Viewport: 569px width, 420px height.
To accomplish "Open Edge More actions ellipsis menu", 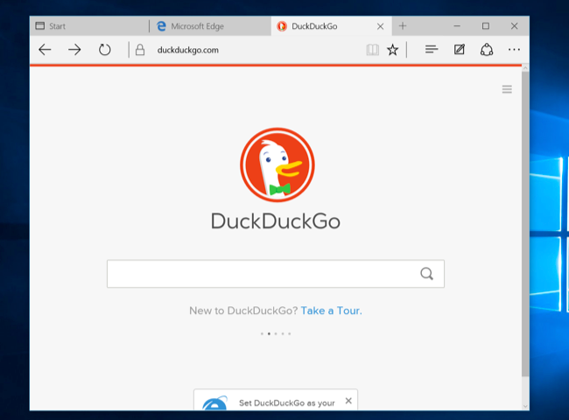I will [x=514, y=50].
